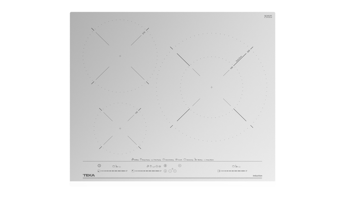Tap the Keep Warm icon in legend

click(x=205, y=160)
